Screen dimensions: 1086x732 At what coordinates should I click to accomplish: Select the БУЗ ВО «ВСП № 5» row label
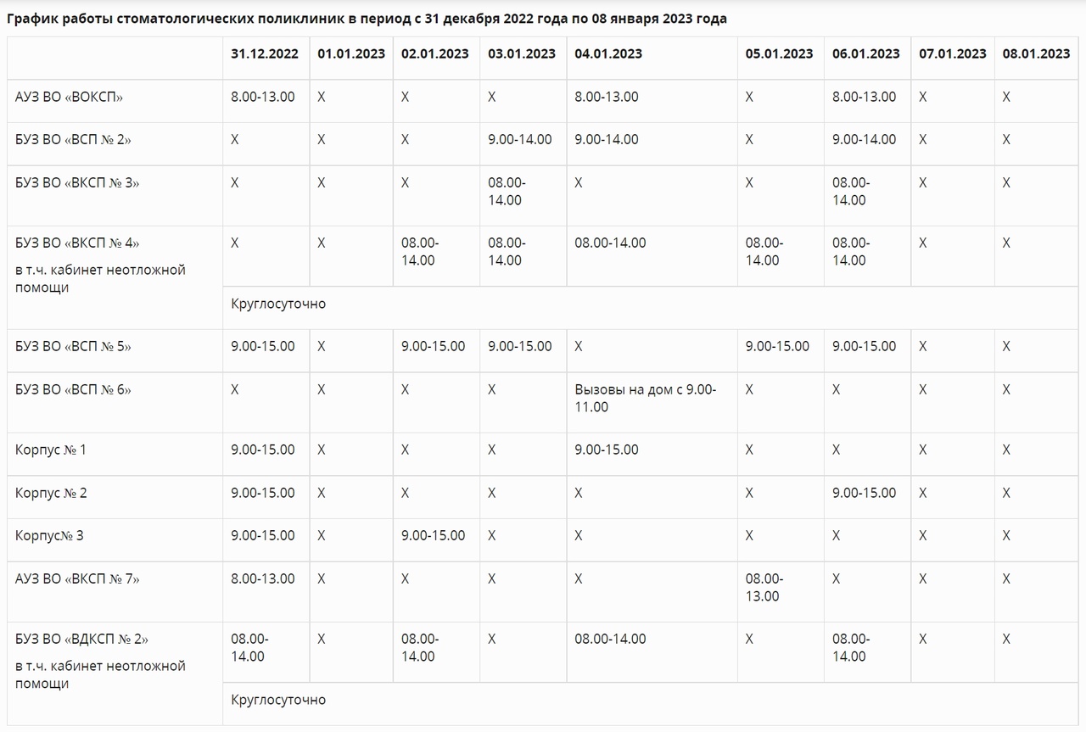(x=73, y=346)
